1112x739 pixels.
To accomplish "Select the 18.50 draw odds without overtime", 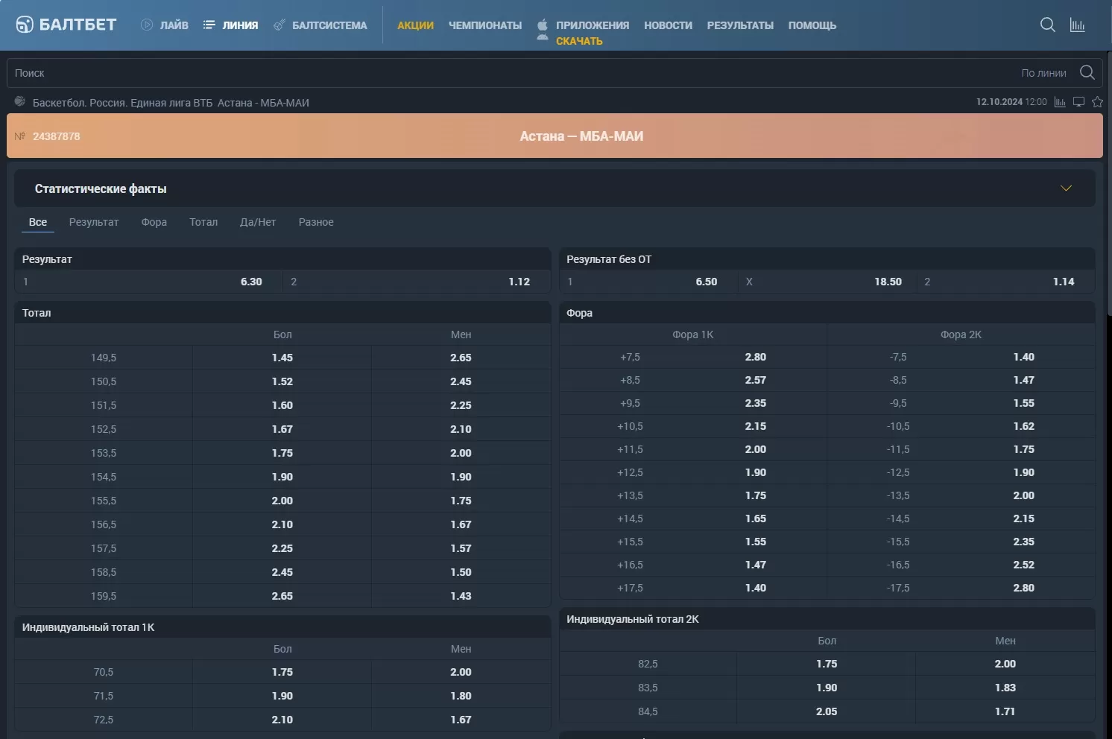I will pyautogui.click(x=888, y=282).
